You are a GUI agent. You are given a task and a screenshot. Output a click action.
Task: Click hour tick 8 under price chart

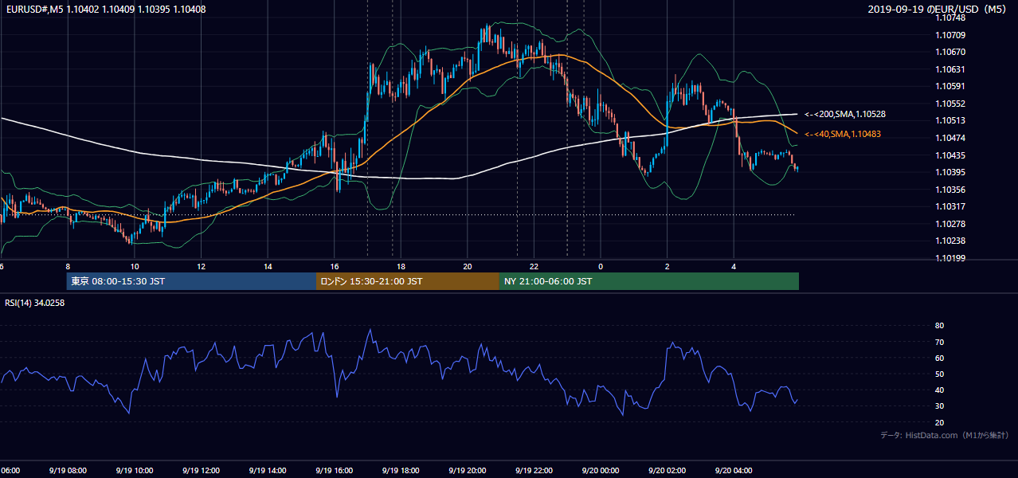point(68,266)
